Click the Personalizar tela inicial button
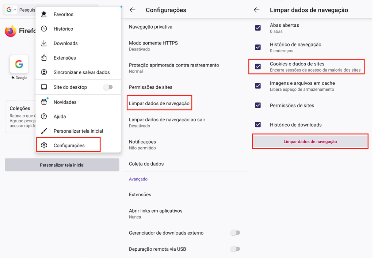 (62, 165)
